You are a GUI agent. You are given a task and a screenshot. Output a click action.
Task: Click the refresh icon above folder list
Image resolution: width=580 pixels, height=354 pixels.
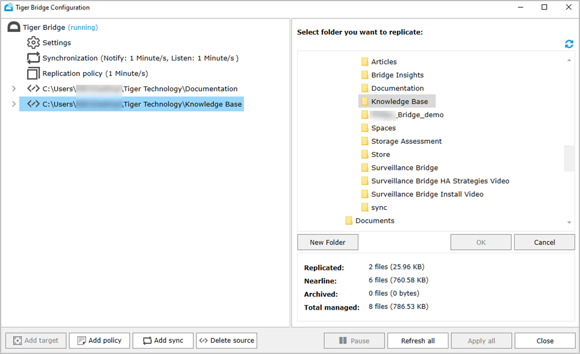(x=569, y=44)
